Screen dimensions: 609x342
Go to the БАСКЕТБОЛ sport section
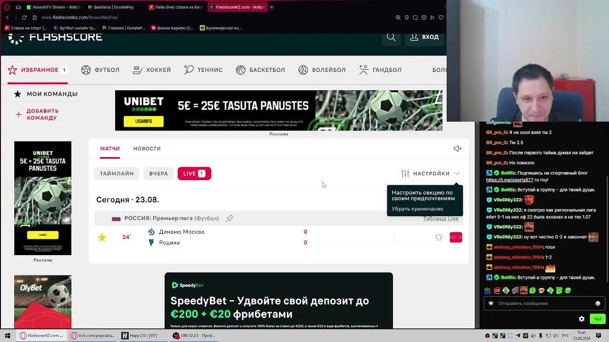(x=260, y=70)
